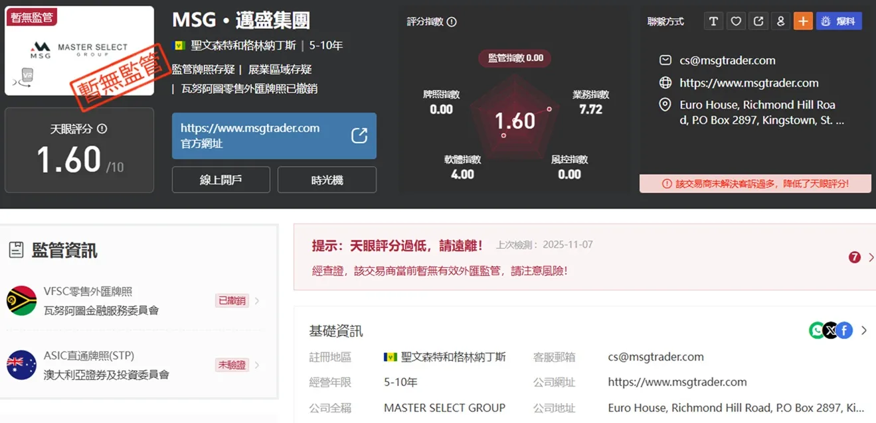The width and height of the screenshot is (876, 423).
Task: Click the T text icon near 聯繫方式
Action: (x=713, y=21)
